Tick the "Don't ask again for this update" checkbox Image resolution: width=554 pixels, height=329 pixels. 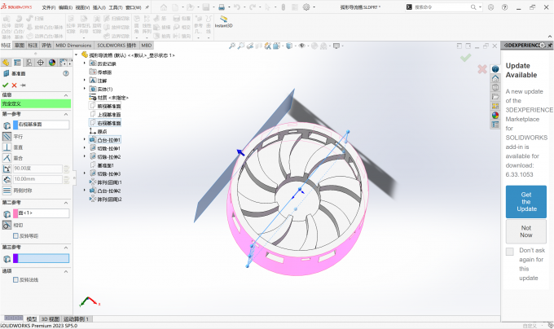(x=509, y=252)
